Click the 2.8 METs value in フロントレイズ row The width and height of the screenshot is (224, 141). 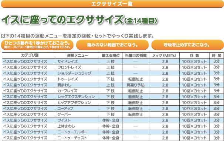coord(165,67)
